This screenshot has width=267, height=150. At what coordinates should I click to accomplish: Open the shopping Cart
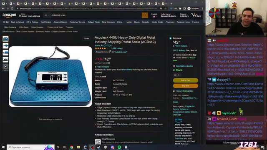196,15
